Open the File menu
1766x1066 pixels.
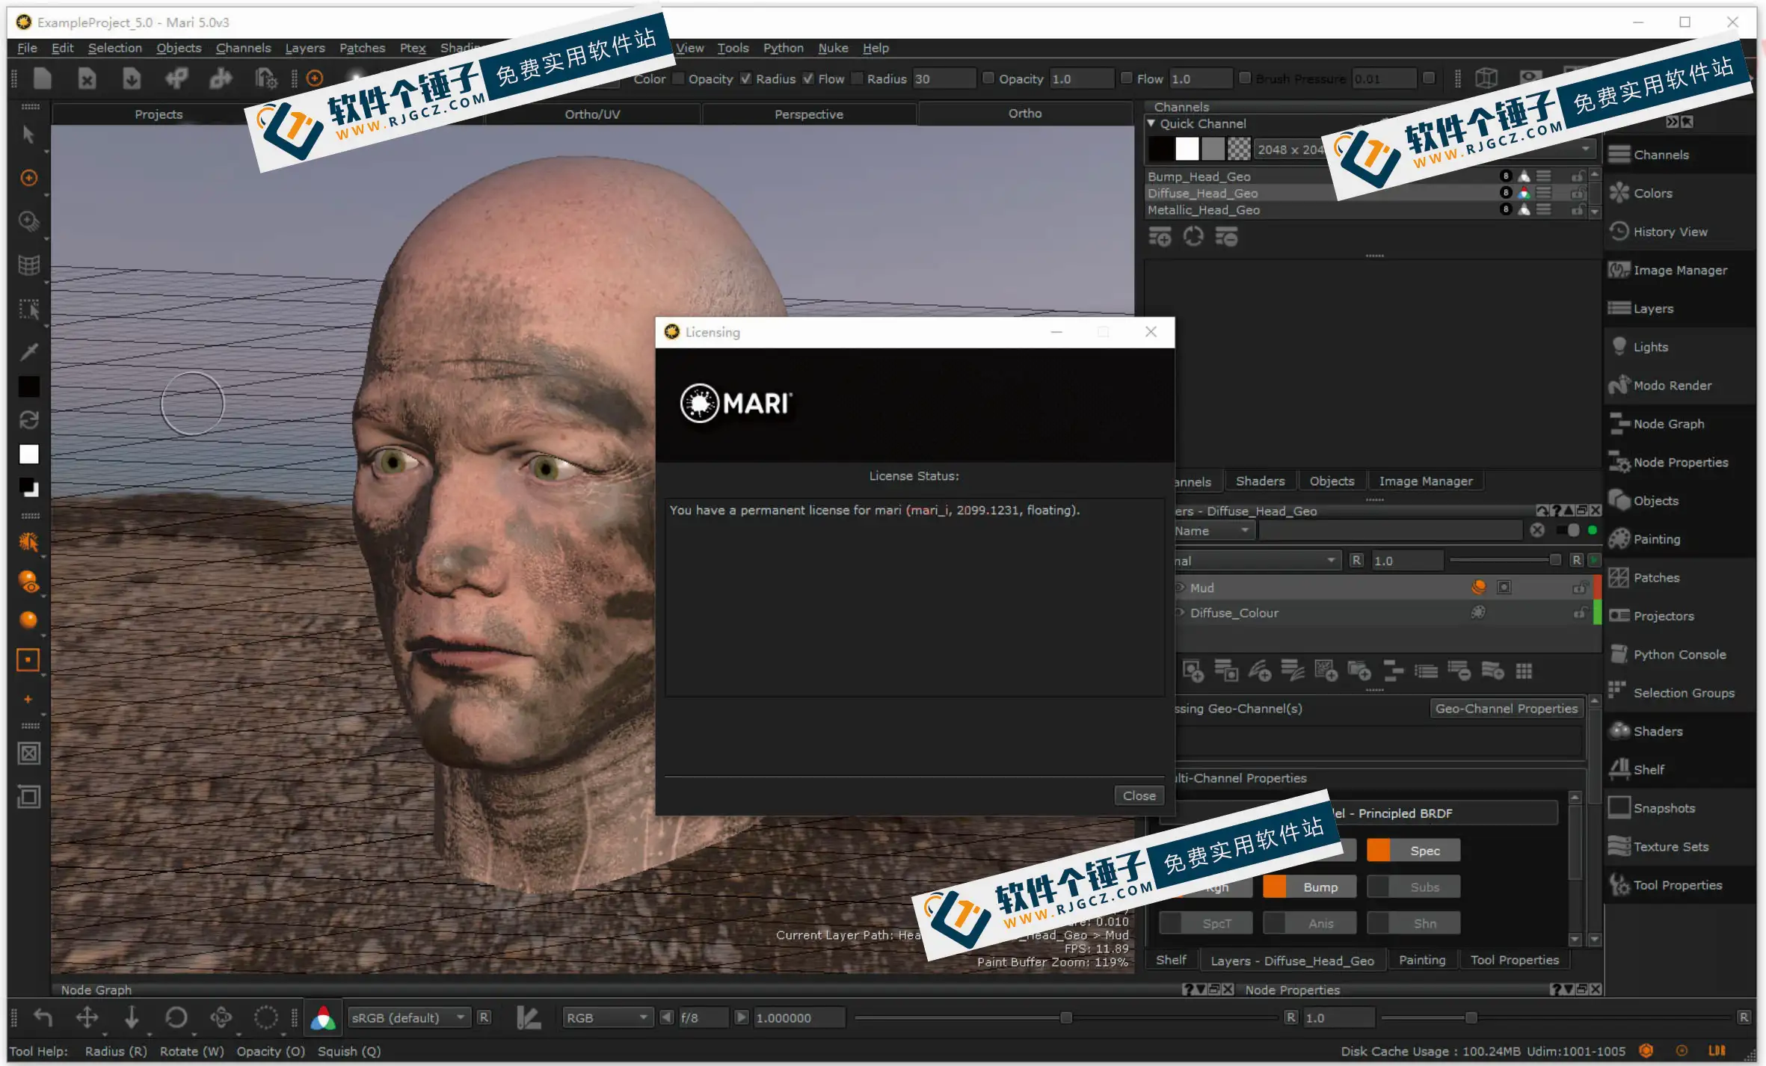pyautogui.click(x=27, y=48)
